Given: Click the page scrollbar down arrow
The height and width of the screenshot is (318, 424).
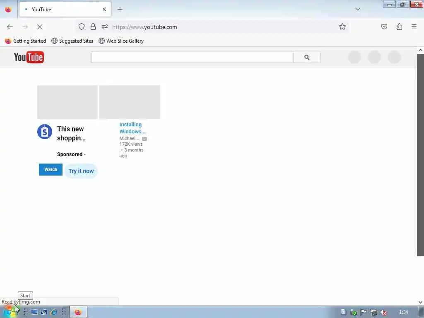Looking at the screenshot, I should (x=420, y=302).
